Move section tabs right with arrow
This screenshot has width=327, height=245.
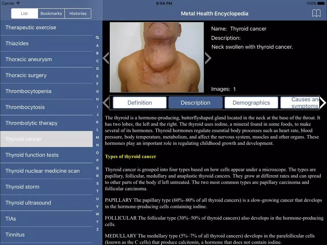[x=323, y=102]
